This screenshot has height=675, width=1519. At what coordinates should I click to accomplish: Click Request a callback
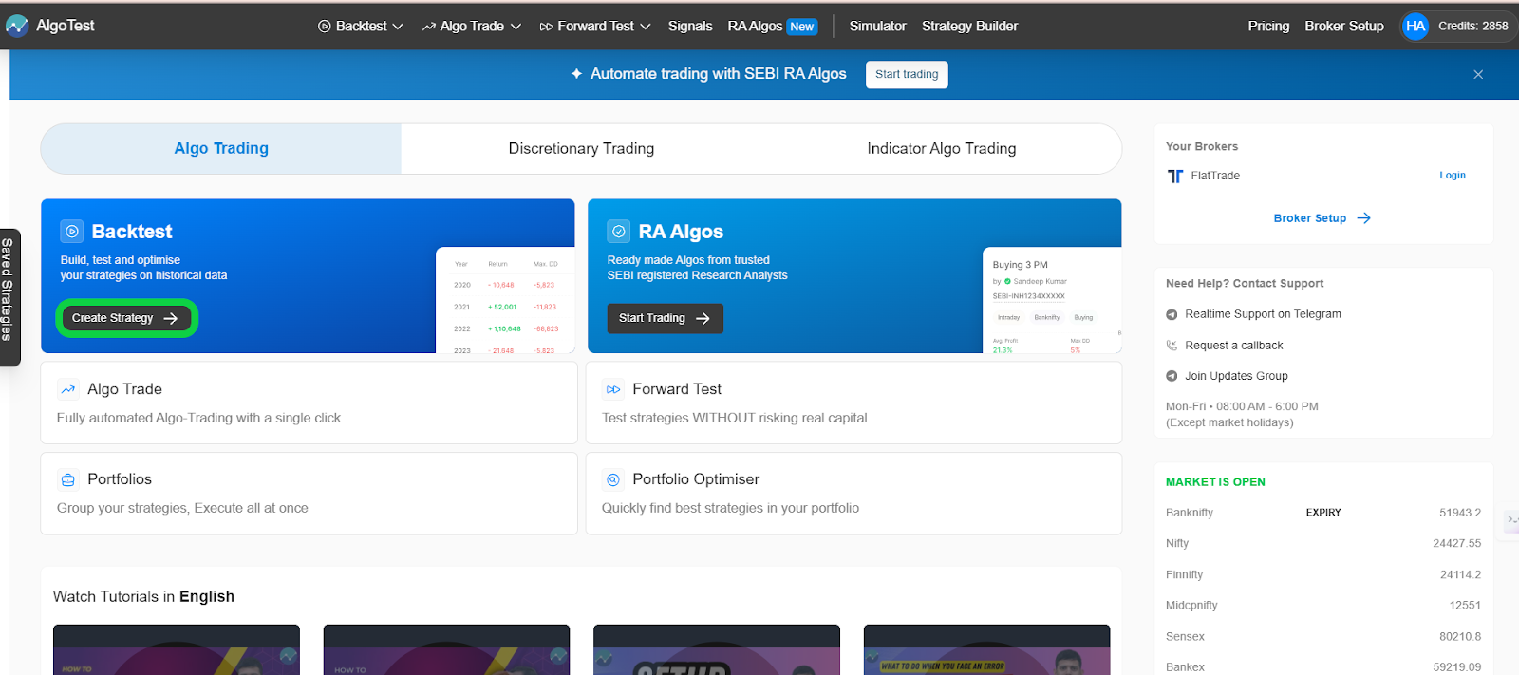click(1233, 346)
